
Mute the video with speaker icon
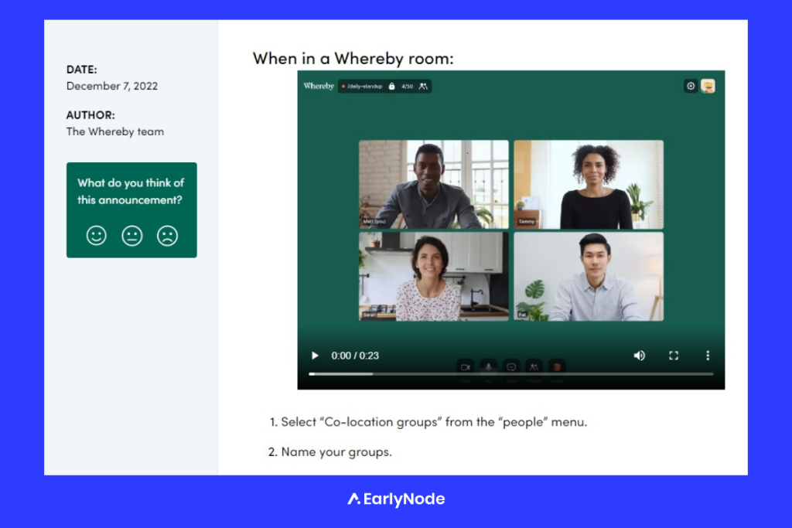point(640,356)
